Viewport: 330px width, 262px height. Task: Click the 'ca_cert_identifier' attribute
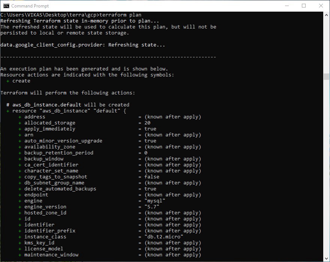pyautogui.click(x=51, y=165)
